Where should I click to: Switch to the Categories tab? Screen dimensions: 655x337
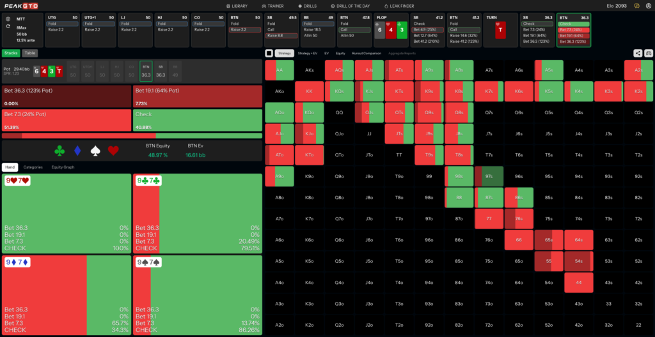tap(33, 167)
